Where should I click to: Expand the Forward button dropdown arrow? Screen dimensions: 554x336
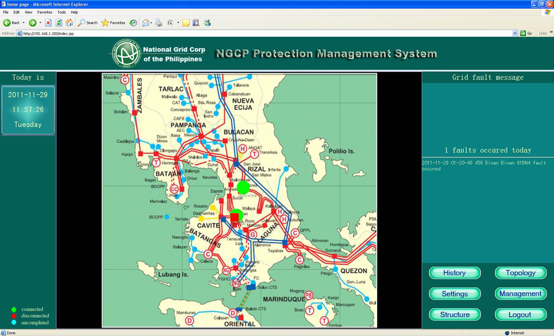click(40, 23)
